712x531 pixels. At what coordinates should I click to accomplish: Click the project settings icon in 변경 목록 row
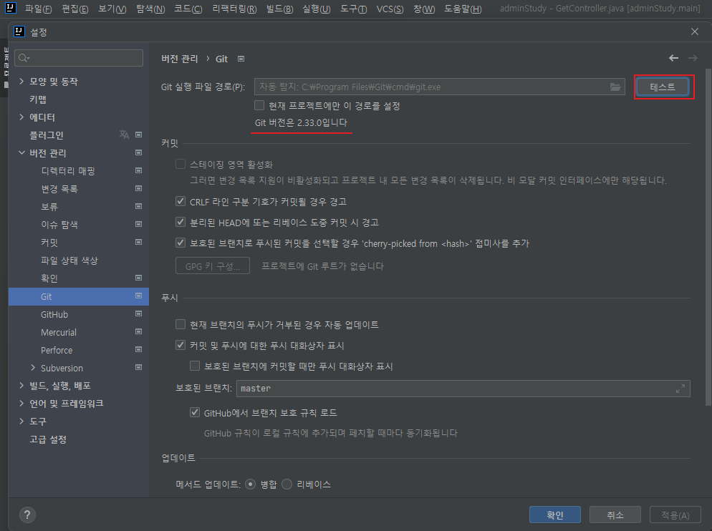[x=138, y=188]
